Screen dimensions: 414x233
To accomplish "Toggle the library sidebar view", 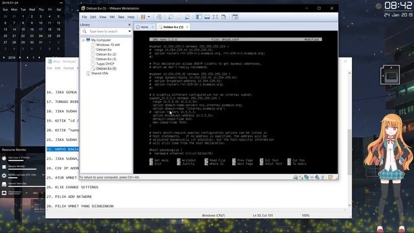I will pos(199,17).
